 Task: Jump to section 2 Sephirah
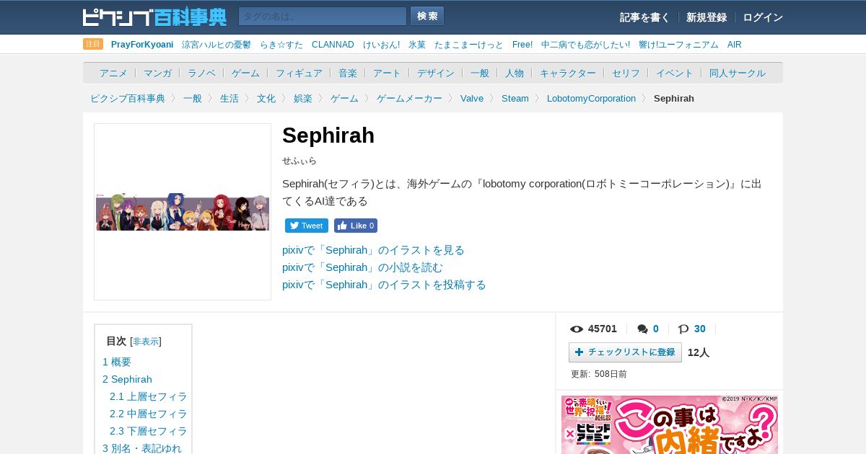(x=127, y=379)
